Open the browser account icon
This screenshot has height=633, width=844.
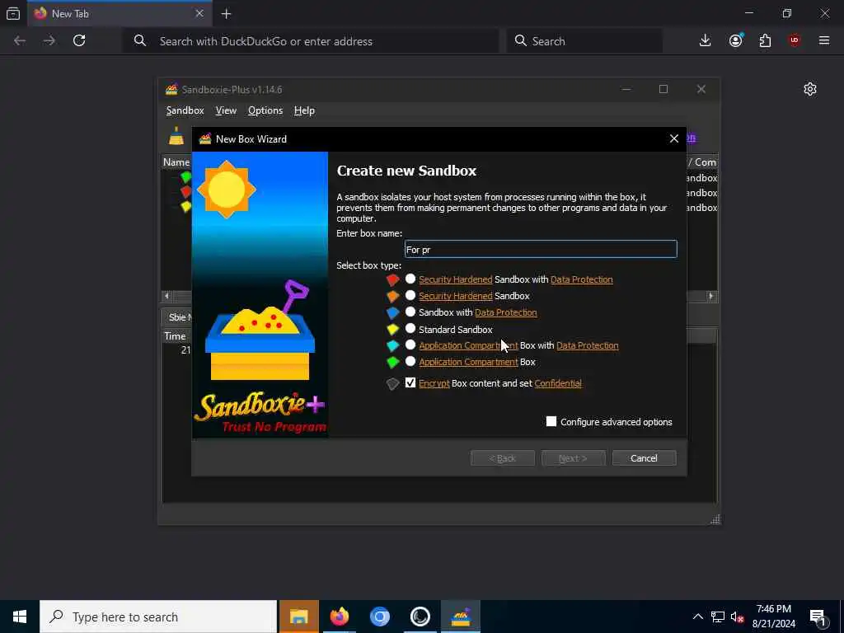[735, 40]
